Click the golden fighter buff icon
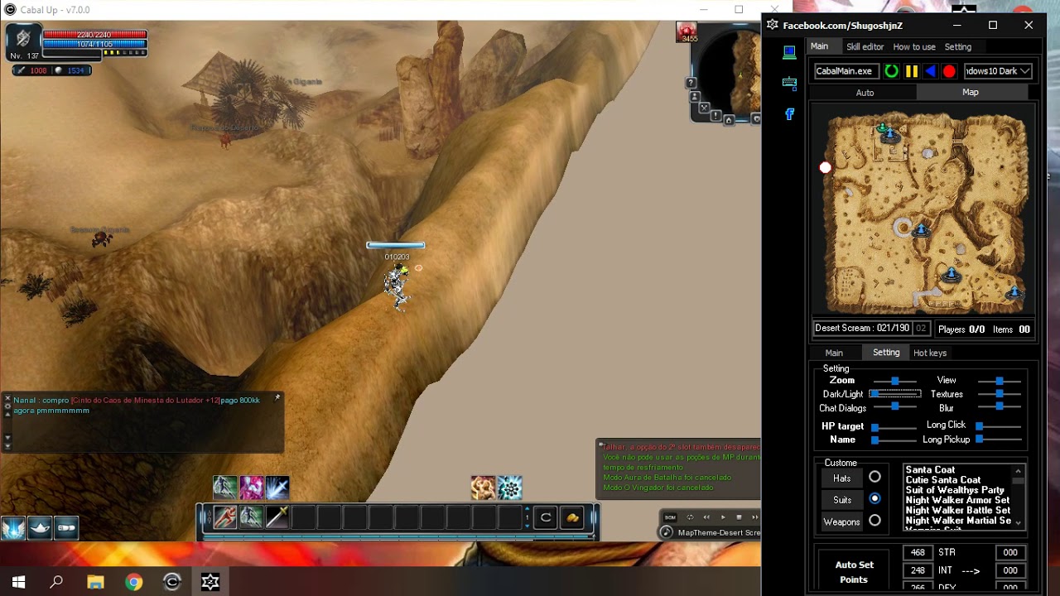The width and height of the screenshot is (1060, 596). pos(483,488)
